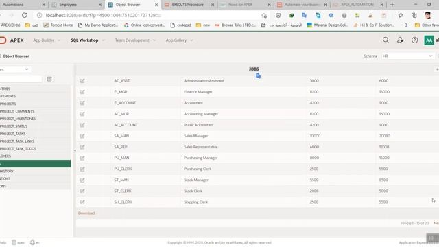Screen dimensions: 439x247
Task: Open Material Design Colors bookmark
Action: pos(328,25)
